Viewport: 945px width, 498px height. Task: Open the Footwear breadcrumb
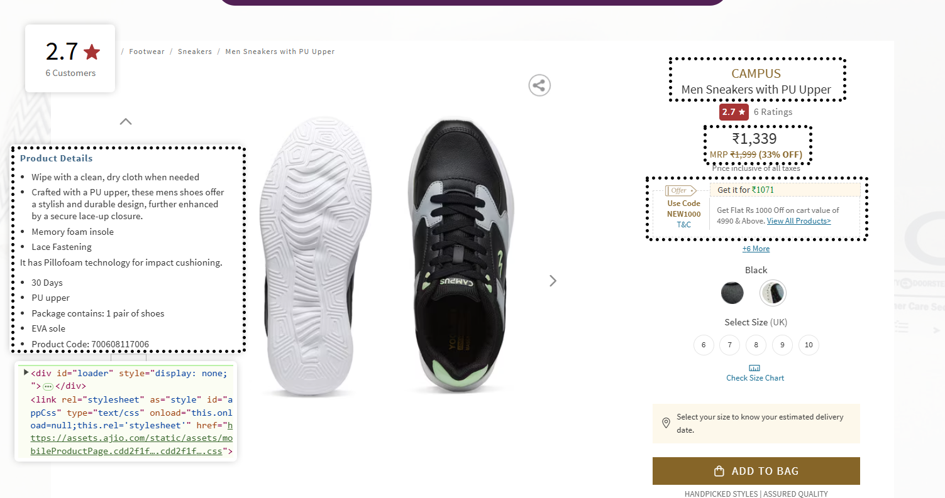146,51
